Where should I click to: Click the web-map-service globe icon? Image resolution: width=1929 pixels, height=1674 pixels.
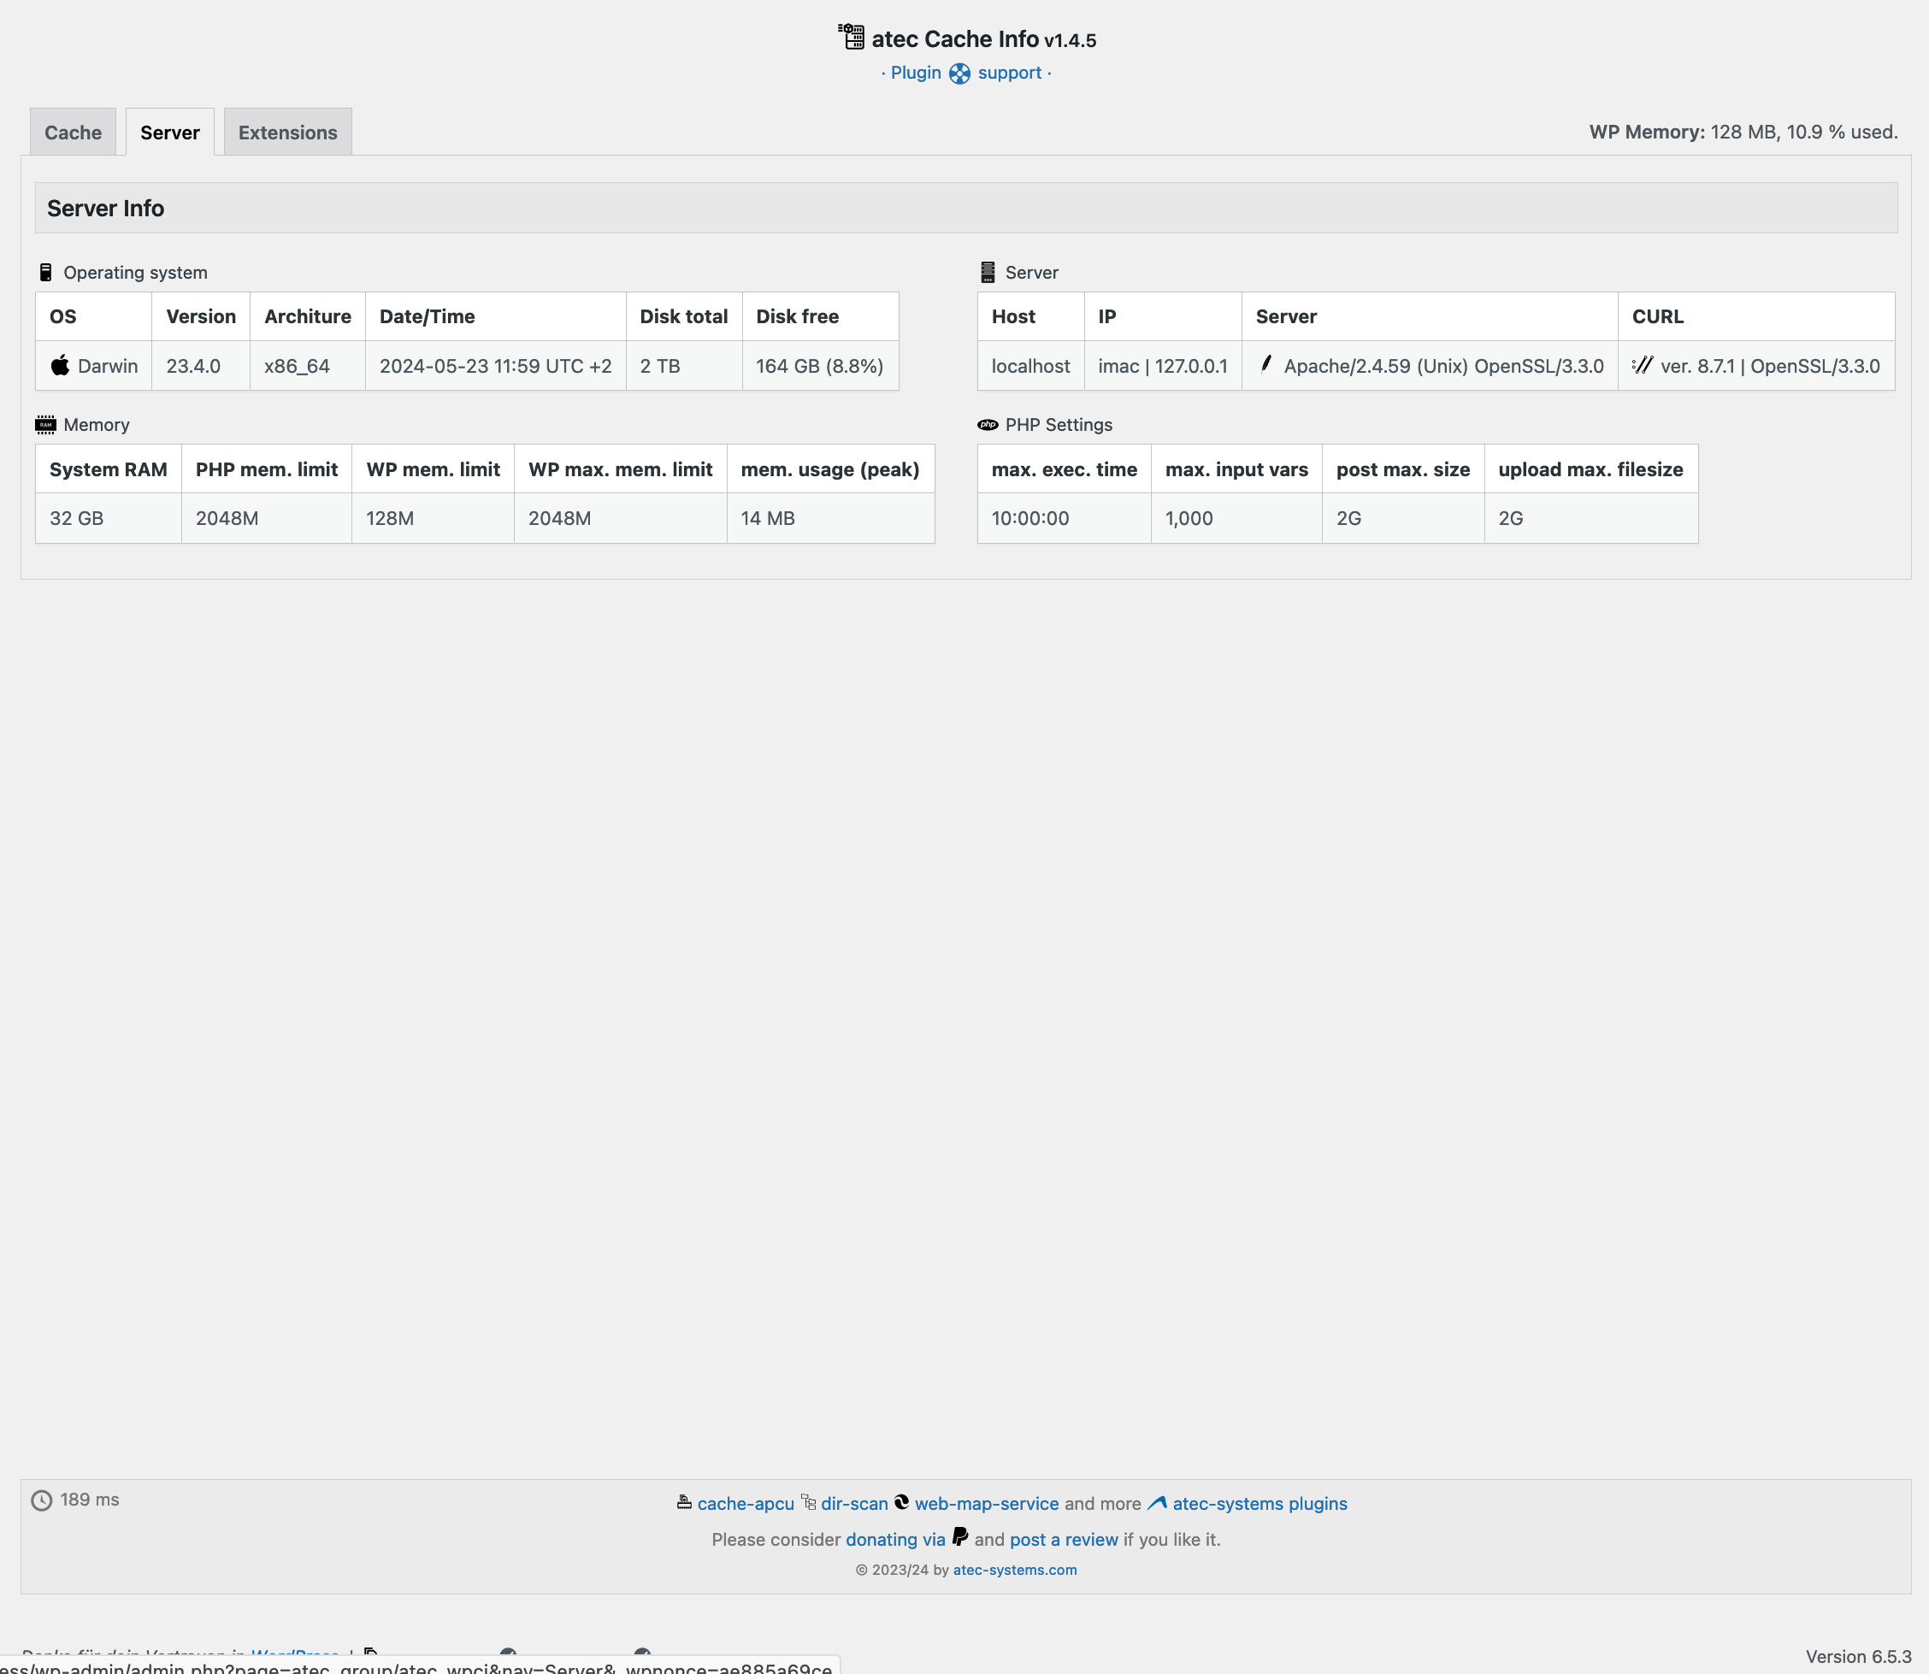[x=901, y=1502]
